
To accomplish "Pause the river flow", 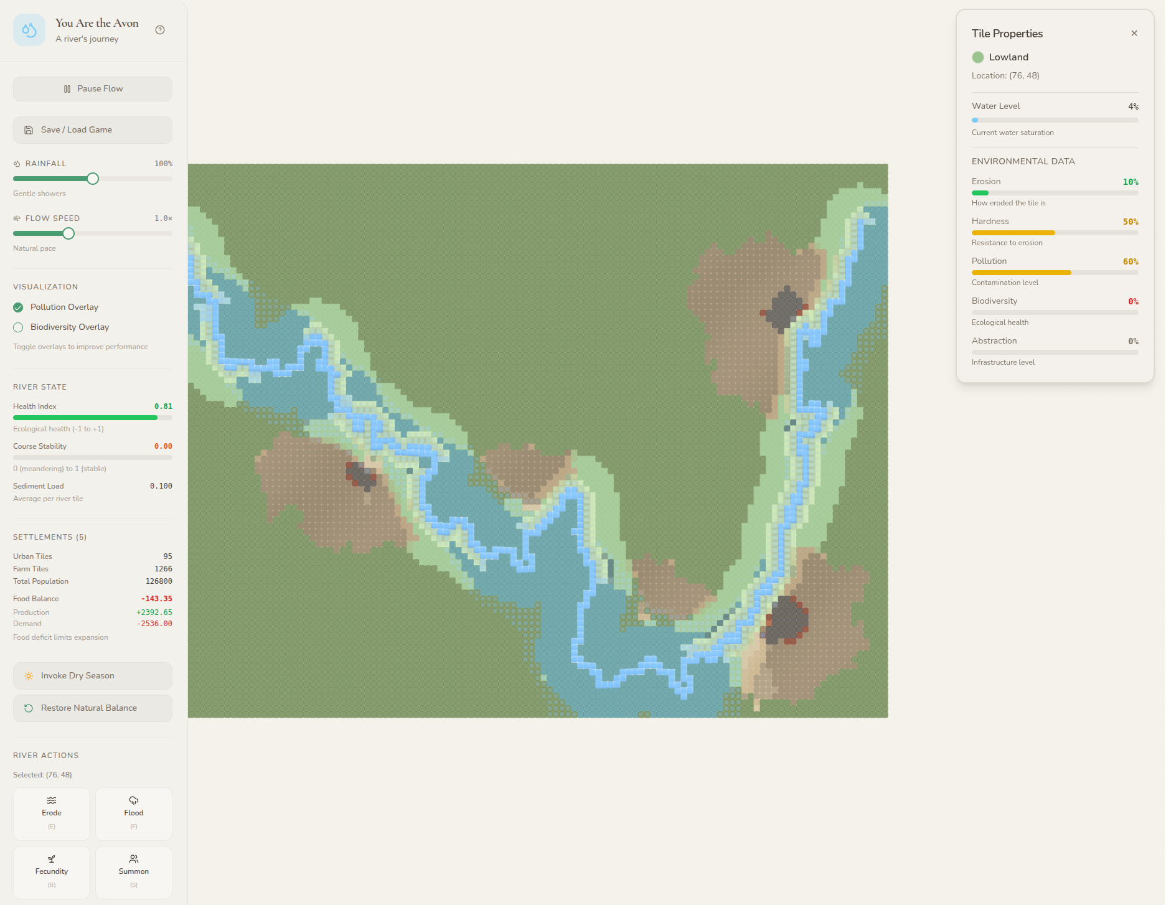I will 93,89.
